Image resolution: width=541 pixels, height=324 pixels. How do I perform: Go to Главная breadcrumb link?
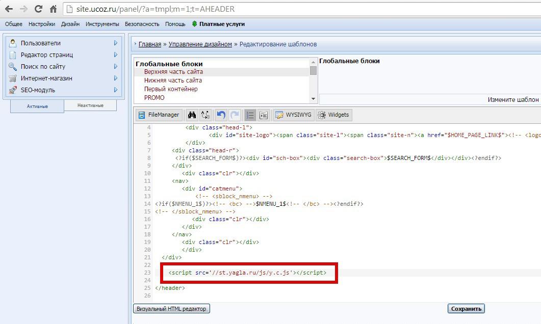click(150, 44)
